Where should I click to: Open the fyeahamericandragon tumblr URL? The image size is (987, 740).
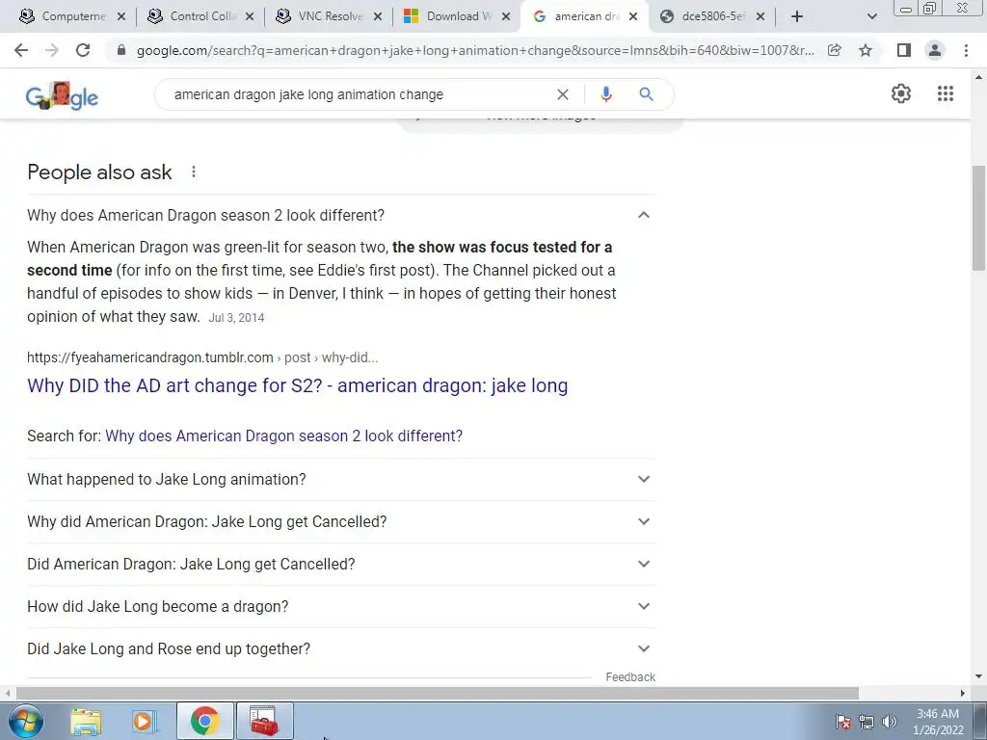click(x=202, y=357)
